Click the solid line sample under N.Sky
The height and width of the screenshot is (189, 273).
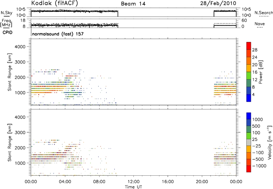pos(6,16)
